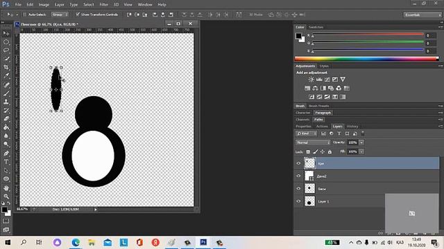Open the Layers panel flyout menu
444x249 pixels.
441,126
